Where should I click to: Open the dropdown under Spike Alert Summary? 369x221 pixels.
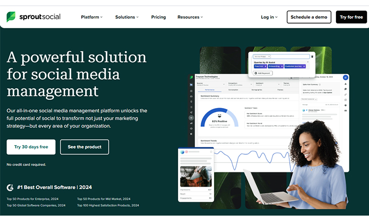click(309, 99)
